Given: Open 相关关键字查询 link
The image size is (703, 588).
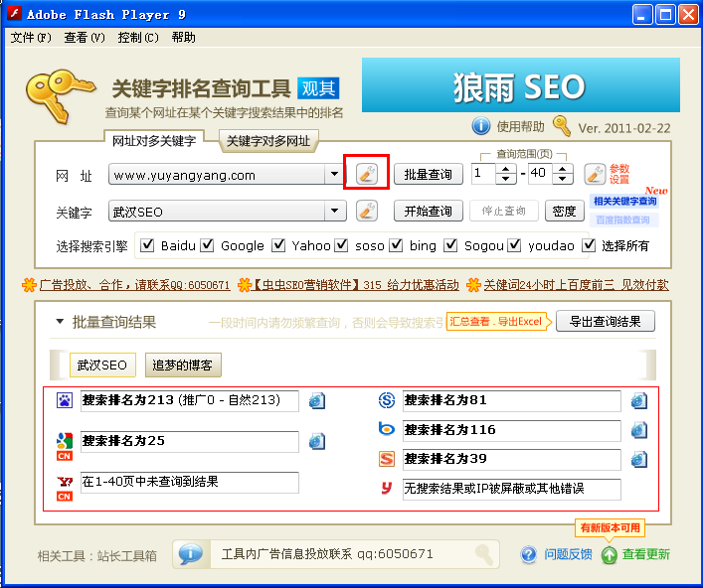Looking at the screenshot, I should tap(624, 201).
